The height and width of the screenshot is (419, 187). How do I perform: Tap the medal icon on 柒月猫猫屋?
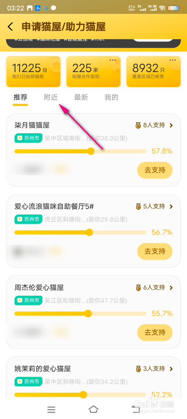138,125
